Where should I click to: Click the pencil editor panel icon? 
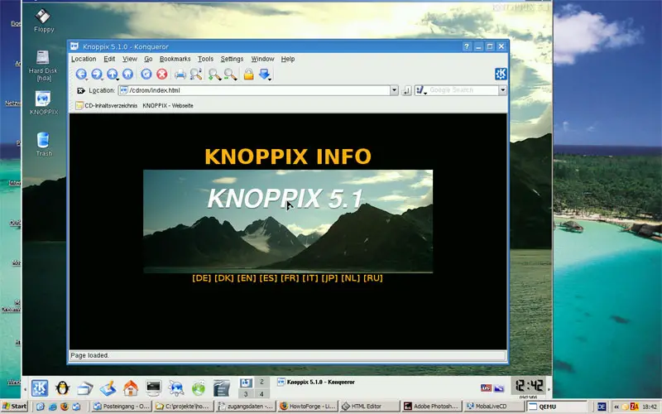point(108,388)
